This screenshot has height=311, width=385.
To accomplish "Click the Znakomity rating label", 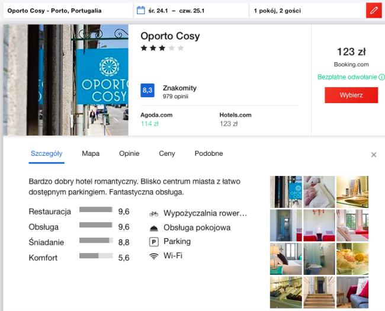I will click(x=179, y=88).
